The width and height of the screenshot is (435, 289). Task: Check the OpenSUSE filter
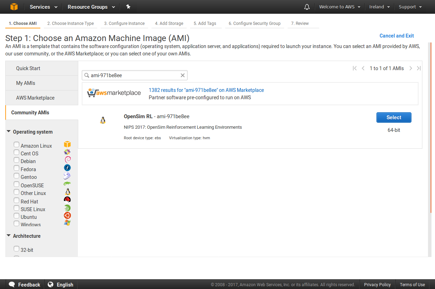coord(16,184)
